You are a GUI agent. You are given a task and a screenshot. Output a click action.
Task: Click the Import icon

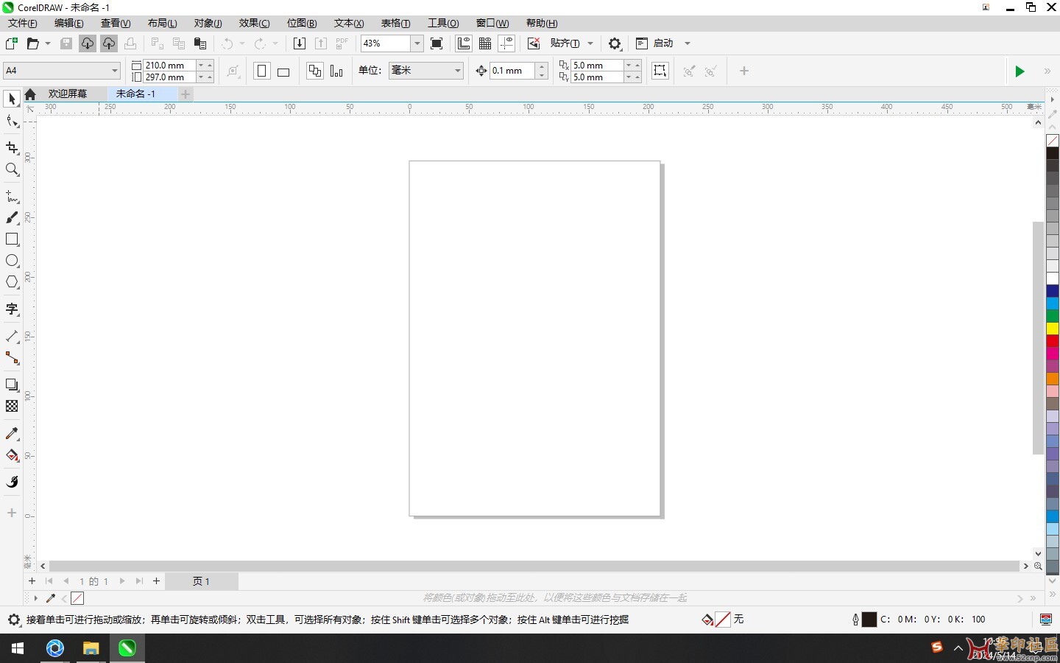[300, 43]
